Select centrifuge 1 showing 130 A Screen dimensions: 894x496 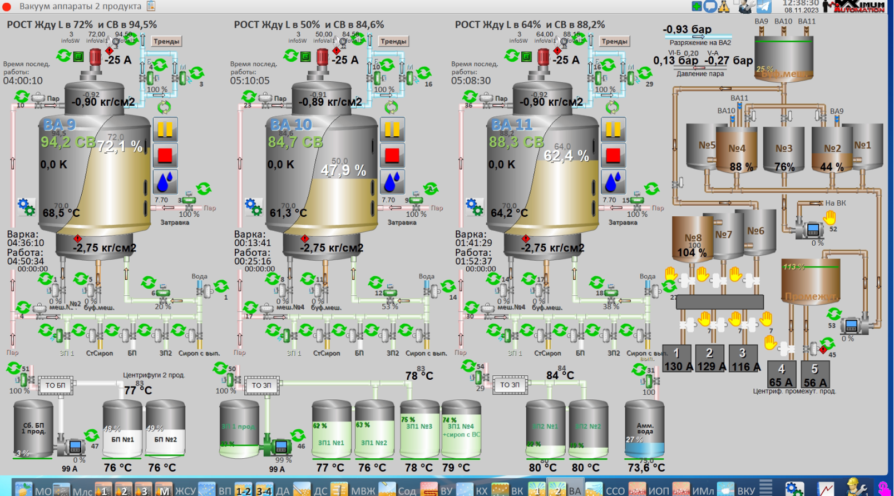[x=677, y=359]
